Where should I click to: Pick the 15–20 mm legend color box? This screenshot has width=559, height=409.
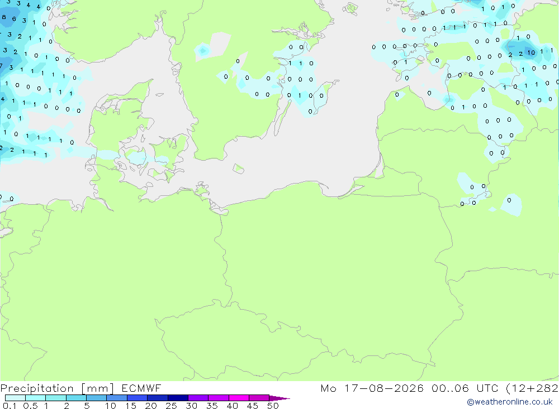point(137,398)
